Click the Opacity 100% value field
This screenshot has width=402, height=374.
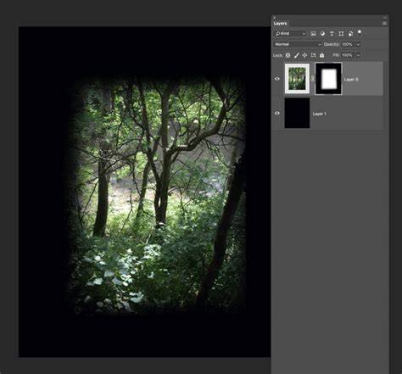tap(348, 45)
